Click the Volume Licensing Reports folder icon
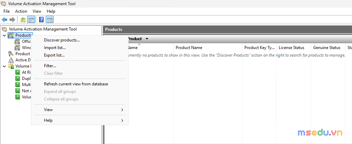 [x=11, y=66]
